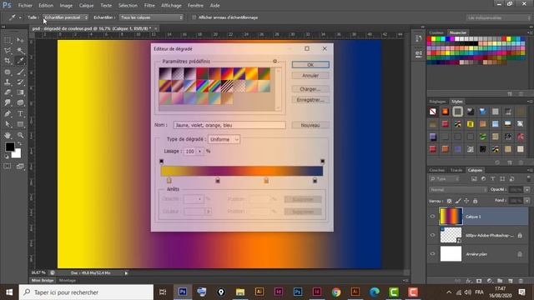Toggle lock all padlock icon
Screen dimensions: 534x300
click(x=475, y=202)
